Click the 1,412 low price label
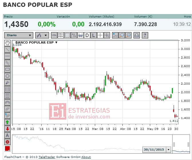Viewport: 192px width, 160px height. [174, 121]
